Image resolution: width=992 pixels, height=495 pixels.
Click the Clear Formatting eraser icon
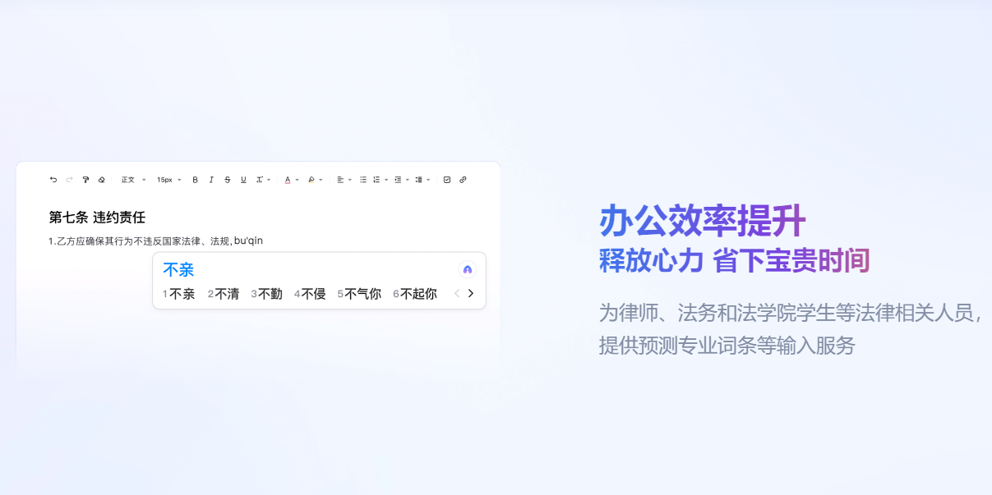[101, 180]
